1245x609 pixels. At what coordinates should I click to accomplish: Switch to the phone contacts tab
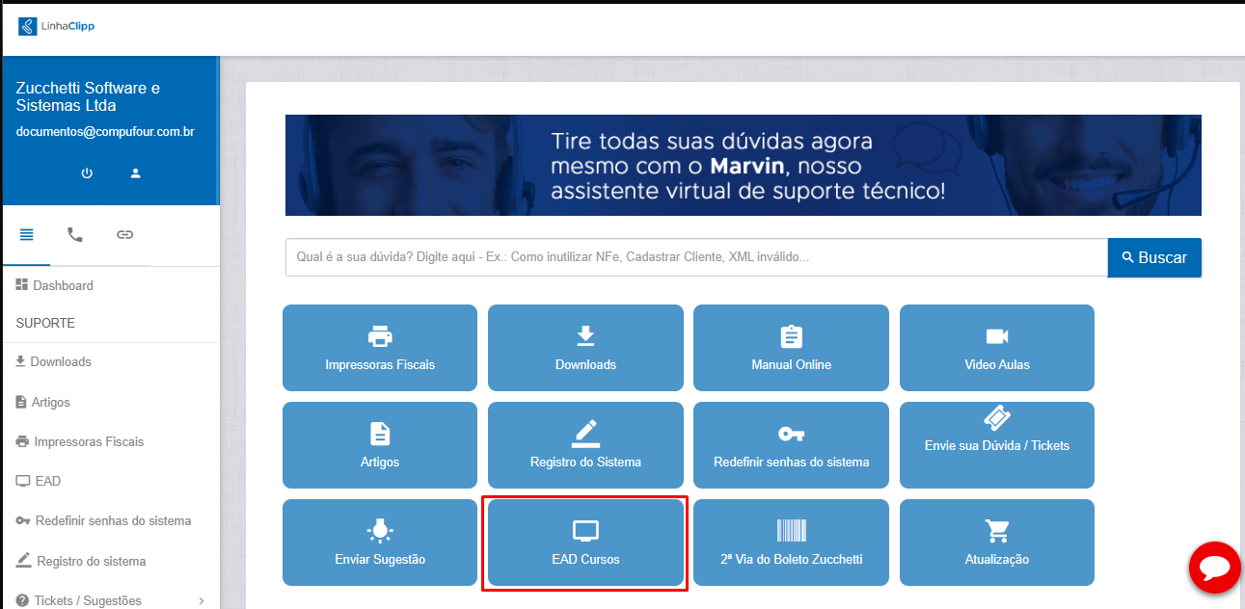coord(75,234)
